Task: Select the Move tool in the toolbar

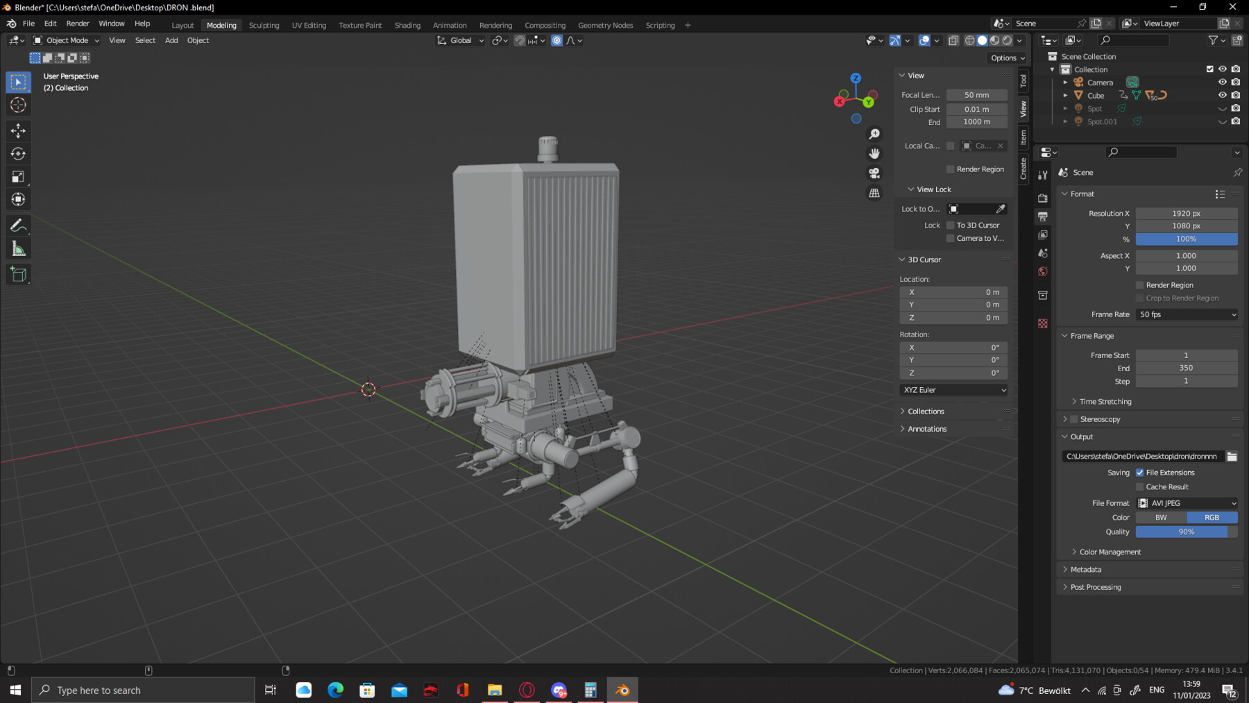Action: tap(19, 130)
